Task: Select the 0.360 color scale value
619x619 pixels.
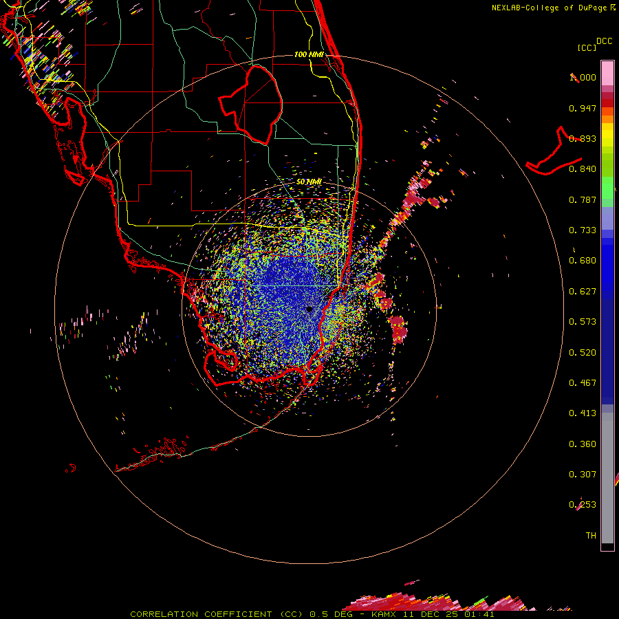Action: [x=583, y=444]
